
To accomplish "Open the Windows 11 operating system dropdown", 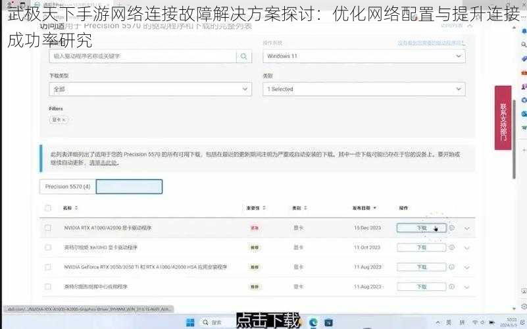I will (x=364, y=56).
